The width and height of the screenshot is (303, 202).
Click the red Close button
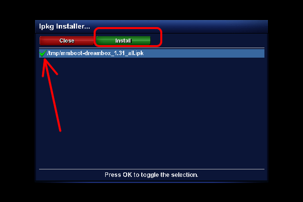coord(67,41)
